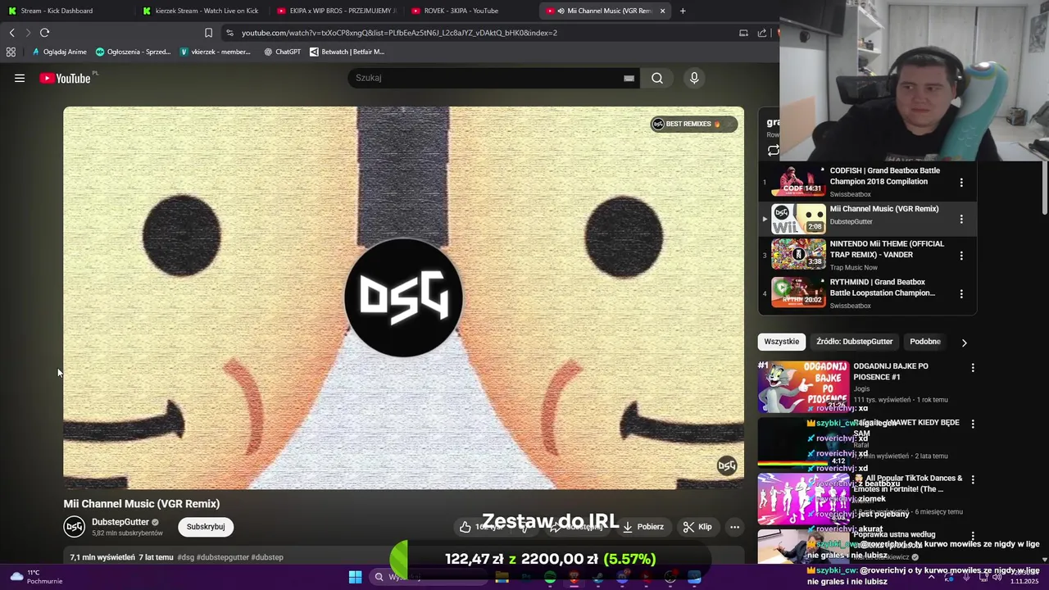Click the search magnifier button
Image resolution: width=1049 pixels, height=590 pixels.
(657, 78)
